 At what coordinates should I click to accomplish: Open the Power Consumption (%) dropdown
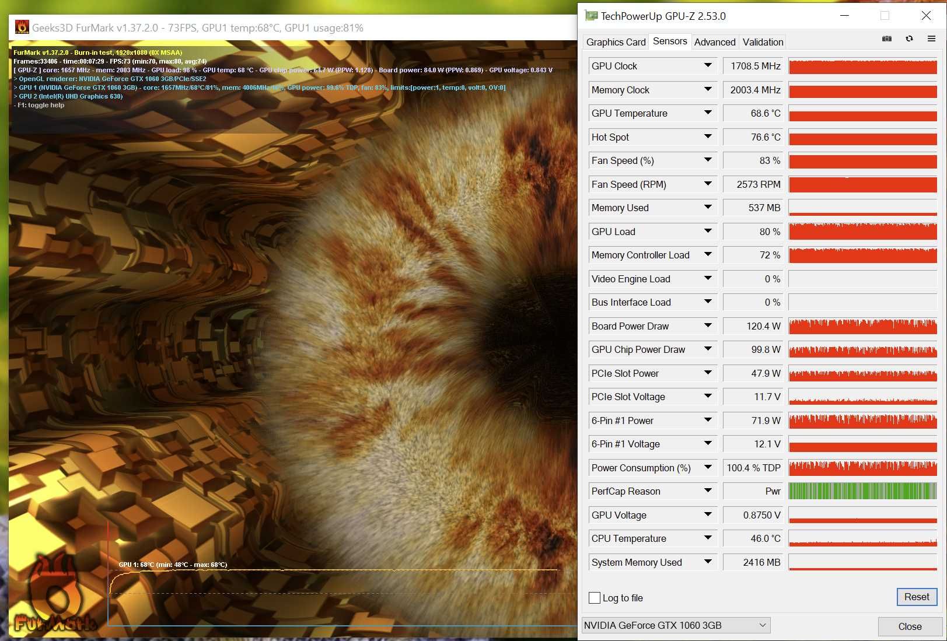(x=708, y=468)
